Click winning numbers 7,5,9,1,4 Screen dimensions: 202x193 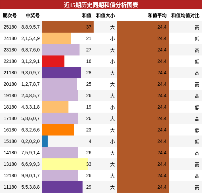coord(31,153)
